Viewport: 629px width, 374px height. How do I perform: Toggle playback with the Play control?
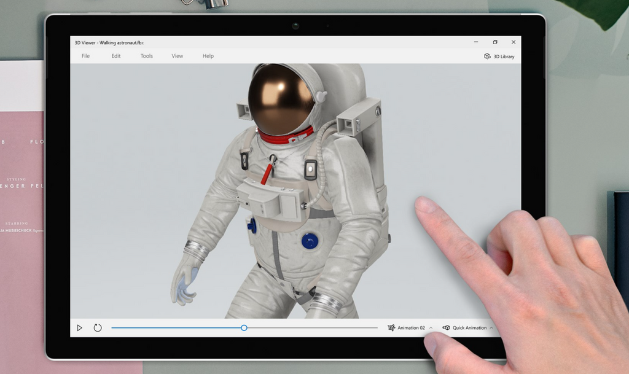tap(79, 327)
